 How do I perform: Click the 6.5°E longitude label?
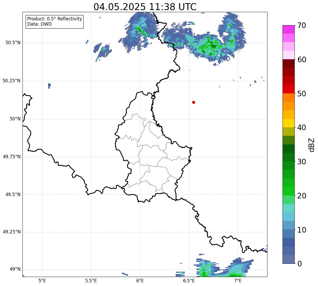pyautogui.click(x=189, y=281)
